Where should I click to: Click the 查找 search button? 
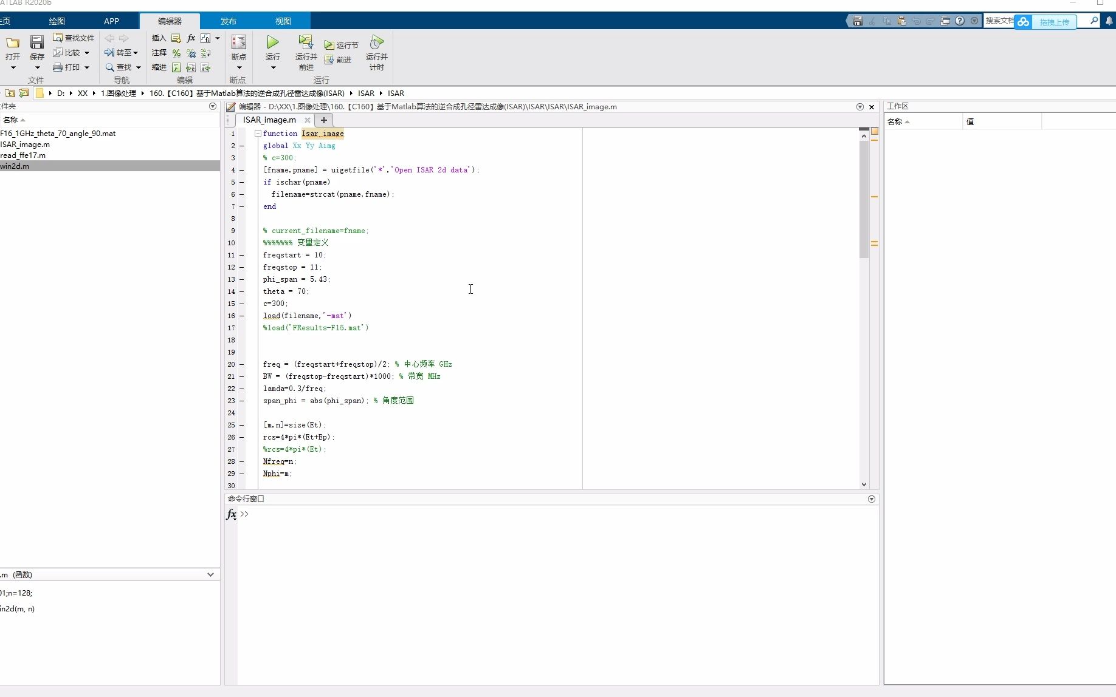(x=119, y=67)
